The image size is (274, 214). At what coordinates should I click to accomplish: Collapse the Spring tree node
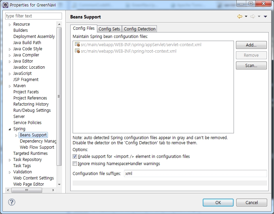10,129
